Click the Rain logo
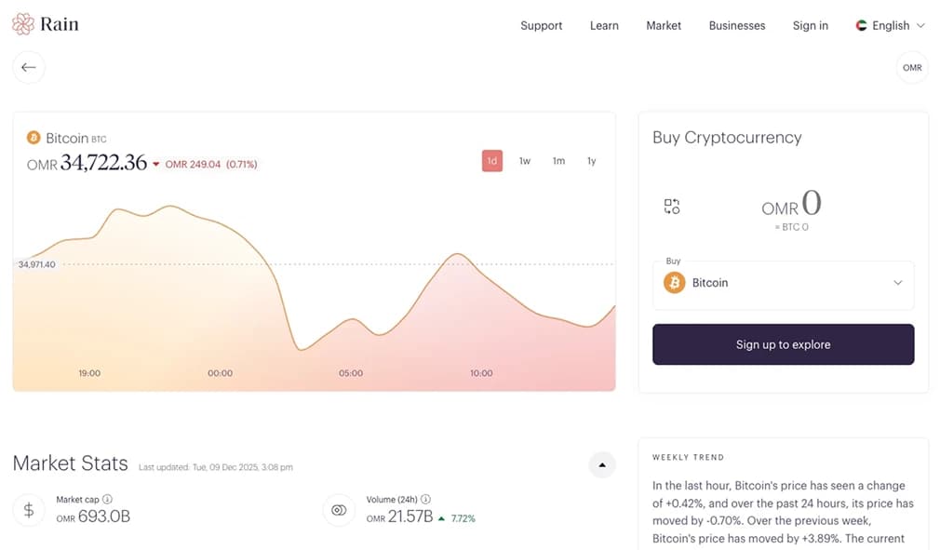Image resolution: width=940 pixels, height=550 pixels. (x=46, y=23)
